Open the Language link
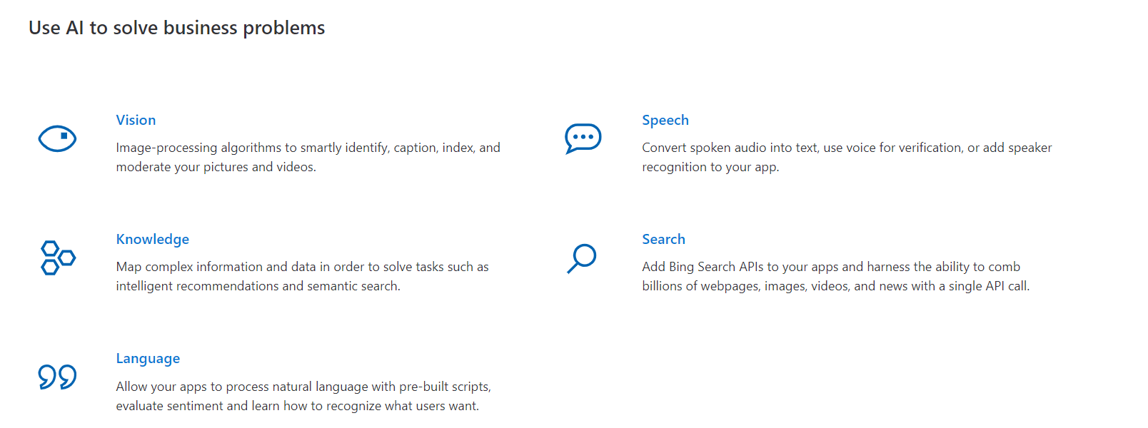This screenshot has height=428, width=1148. [148, 358]
